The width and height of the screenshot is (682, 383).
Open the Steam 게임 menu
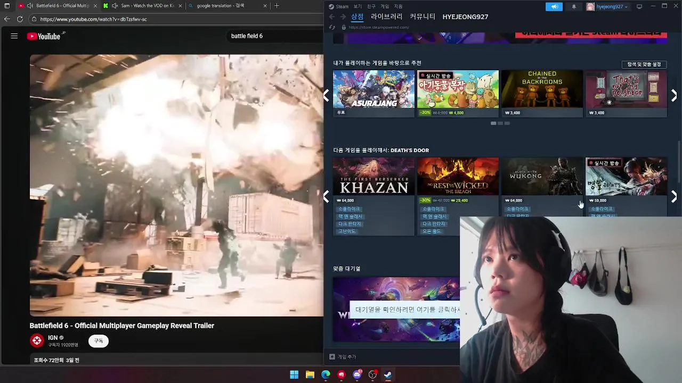(385, 6)
